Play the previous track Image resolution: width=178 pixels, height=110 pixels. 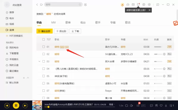(x=7, y=106)
